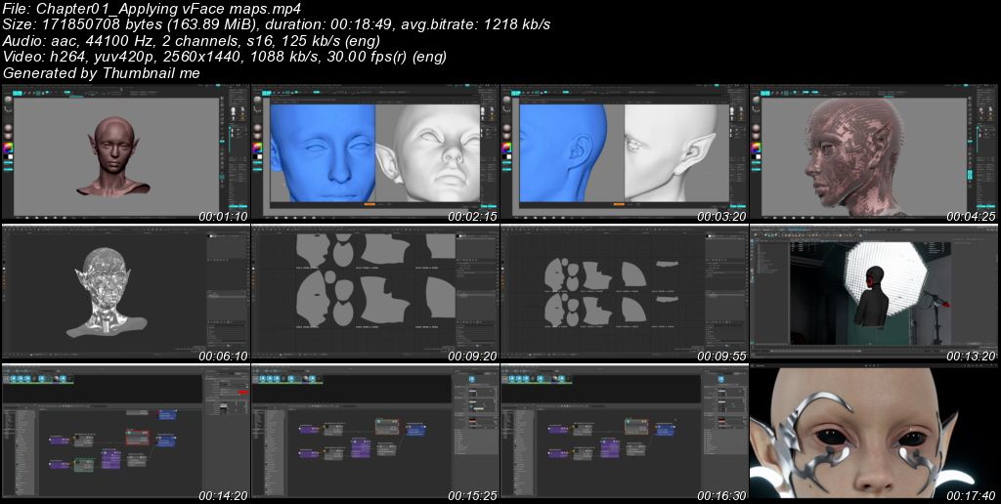
Task: Click the color picker in the 00:02:15 thumbnail
Action: 257,148
